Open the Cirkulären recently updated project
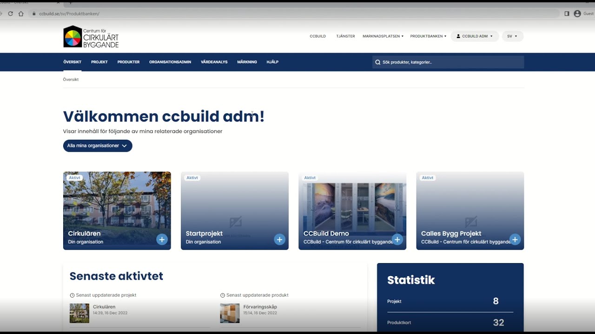Image resolution: width=595 pixels, height=334 pixels. pos(104,307)
